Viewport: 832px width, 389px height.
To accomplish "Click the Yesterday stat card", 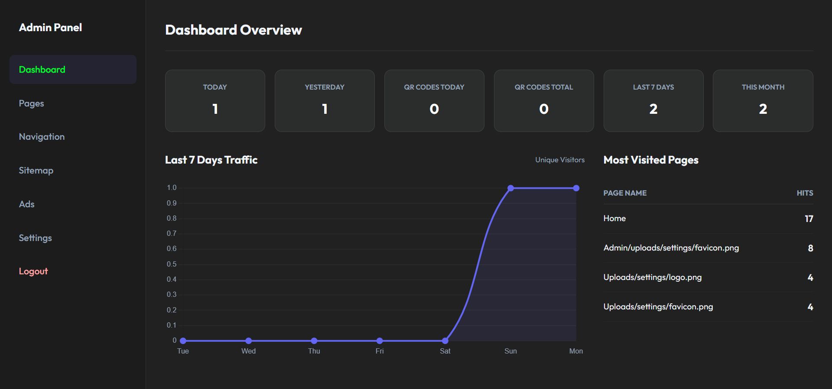I will point(325,101).
